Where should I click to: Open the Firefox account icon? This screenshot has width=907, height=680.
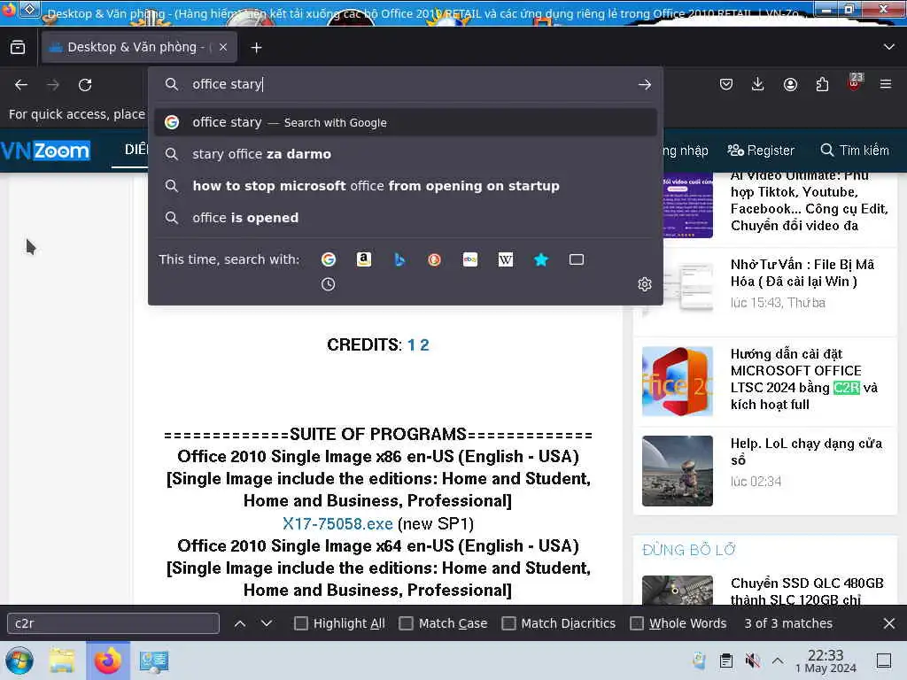[x=790, y=84]
